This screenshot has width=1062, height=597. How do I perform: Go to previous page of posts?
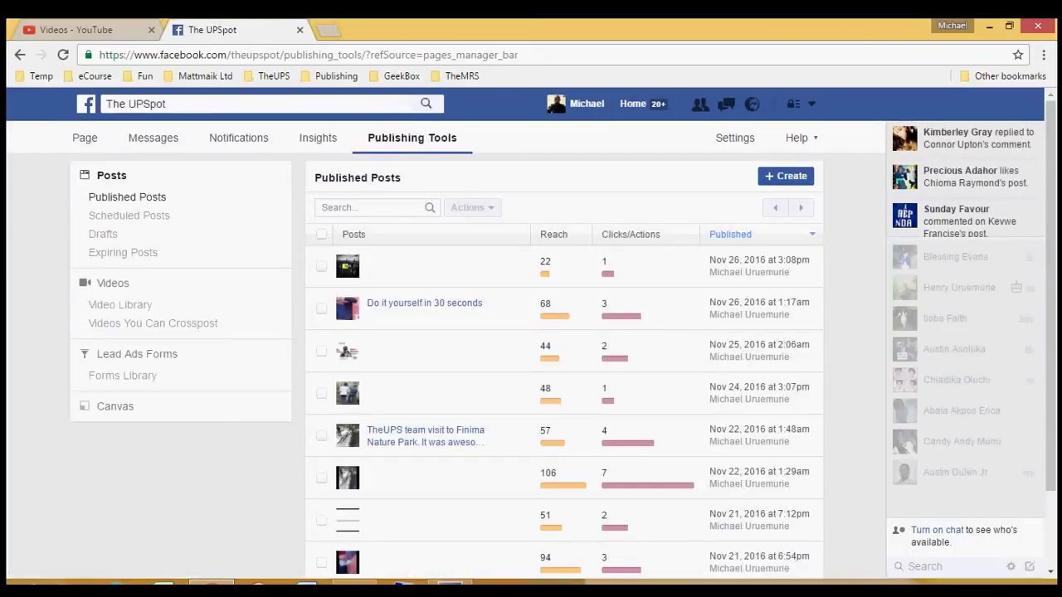775,207
